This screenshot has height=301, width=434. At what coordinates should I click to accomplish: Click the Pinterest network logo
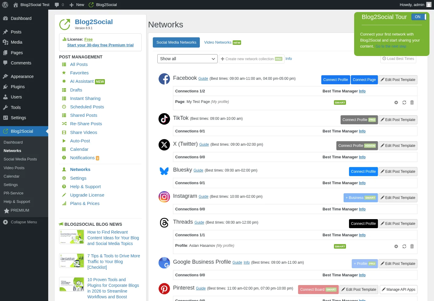(164, 289)
